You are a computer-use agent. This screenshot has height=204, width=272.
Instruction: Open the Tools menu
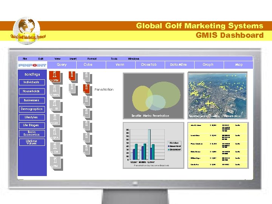(114, 59)
